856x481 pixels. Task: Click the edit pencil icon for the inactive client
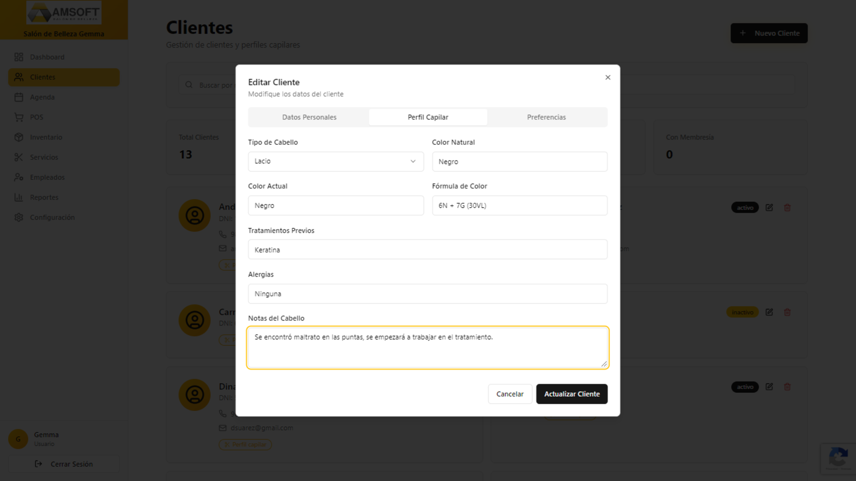tap(769, 312)
